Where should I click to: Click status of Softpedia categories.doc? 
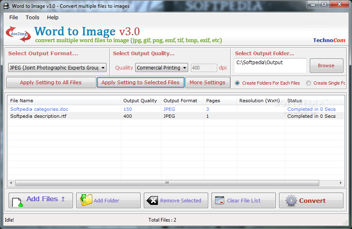[x=311, y=109]
